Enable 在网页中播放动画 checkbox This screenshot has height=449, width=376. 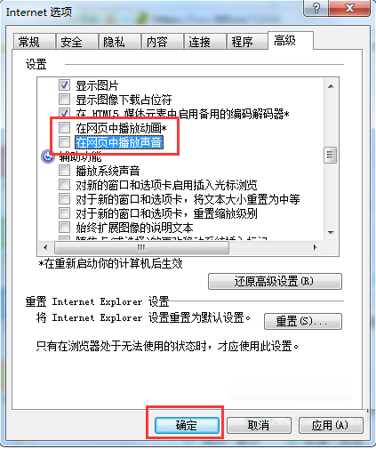point(64,128)
